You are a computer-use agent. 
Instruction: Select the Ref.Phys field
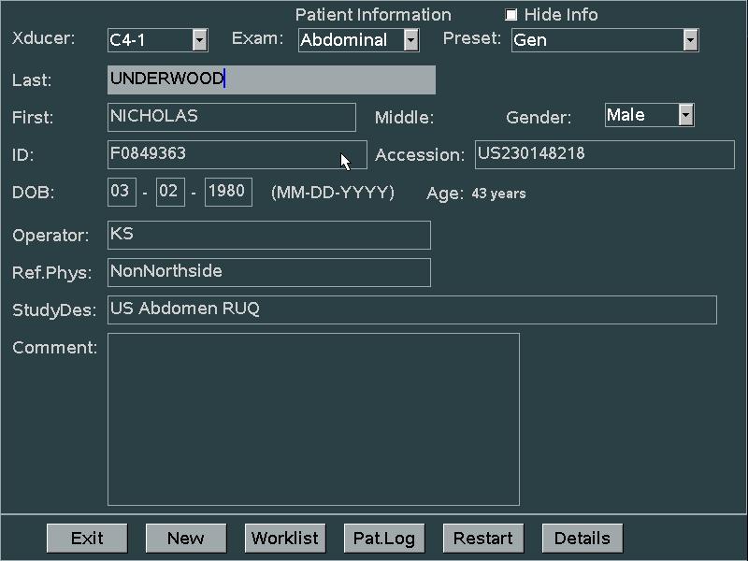click(269, 272)
